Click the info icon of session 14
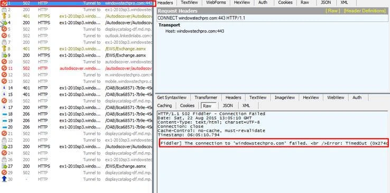 click(4, 88)
